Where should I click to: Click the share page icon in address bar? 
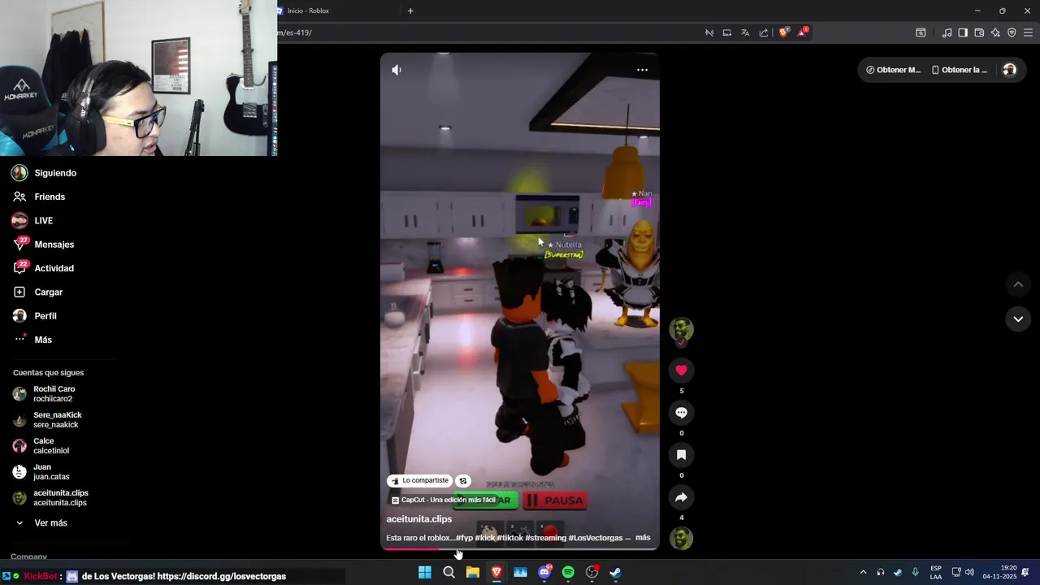764,32
